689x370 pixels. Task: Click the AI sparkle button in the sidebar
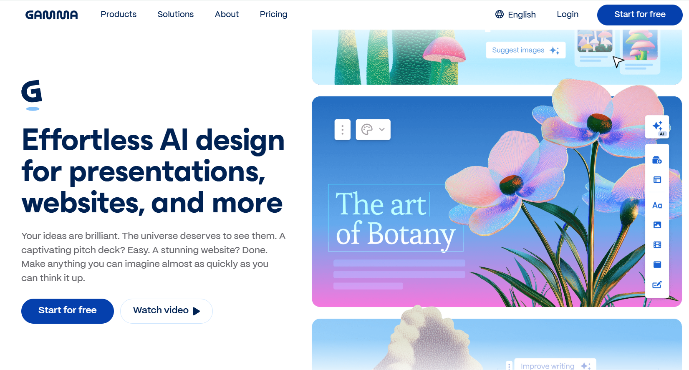[x=657, y=126]
